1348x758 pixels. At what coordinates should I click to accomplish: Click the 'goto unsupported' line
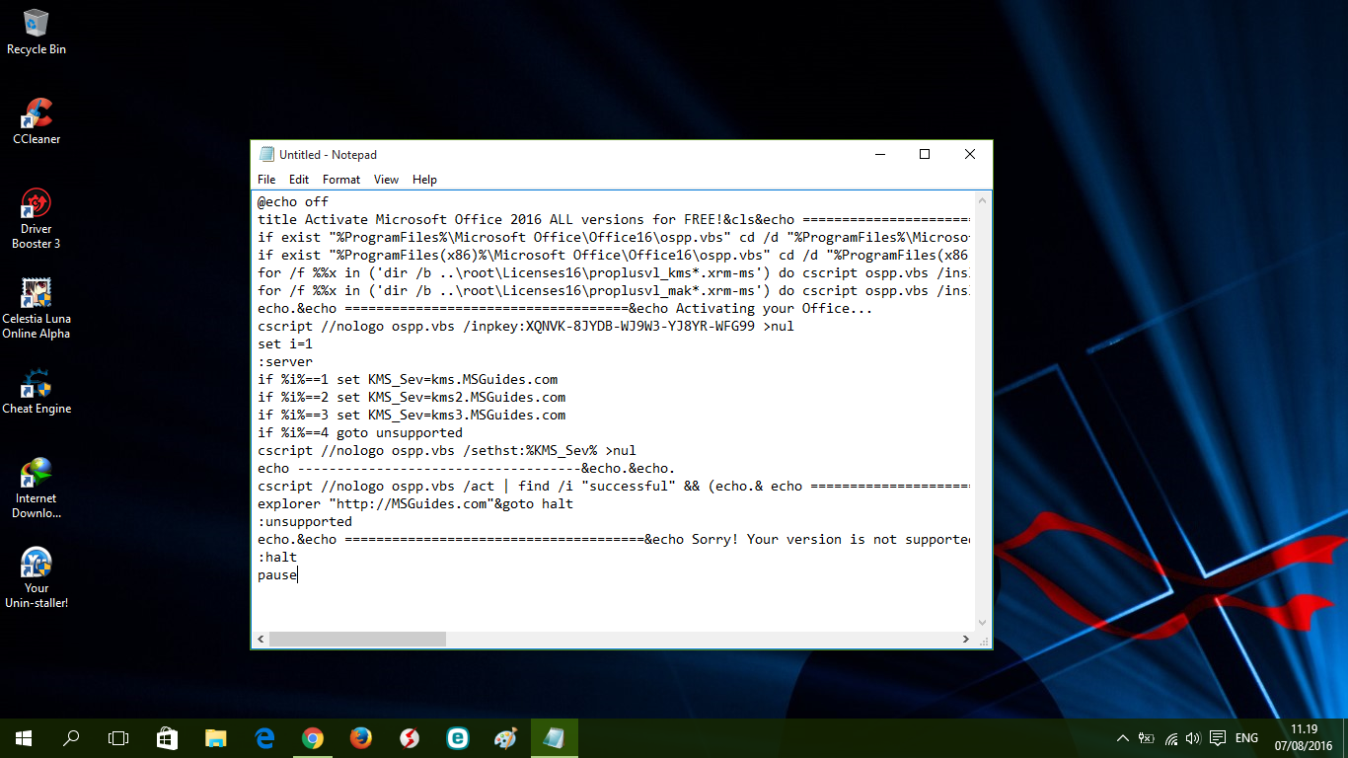coord(360,433)
